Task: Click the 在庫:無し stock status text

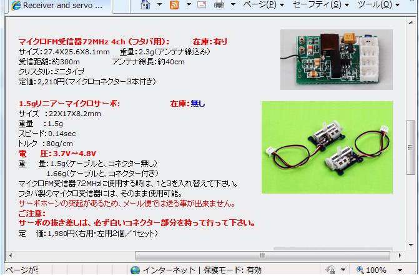Action: pyautogui.click(x=187, y=104)
